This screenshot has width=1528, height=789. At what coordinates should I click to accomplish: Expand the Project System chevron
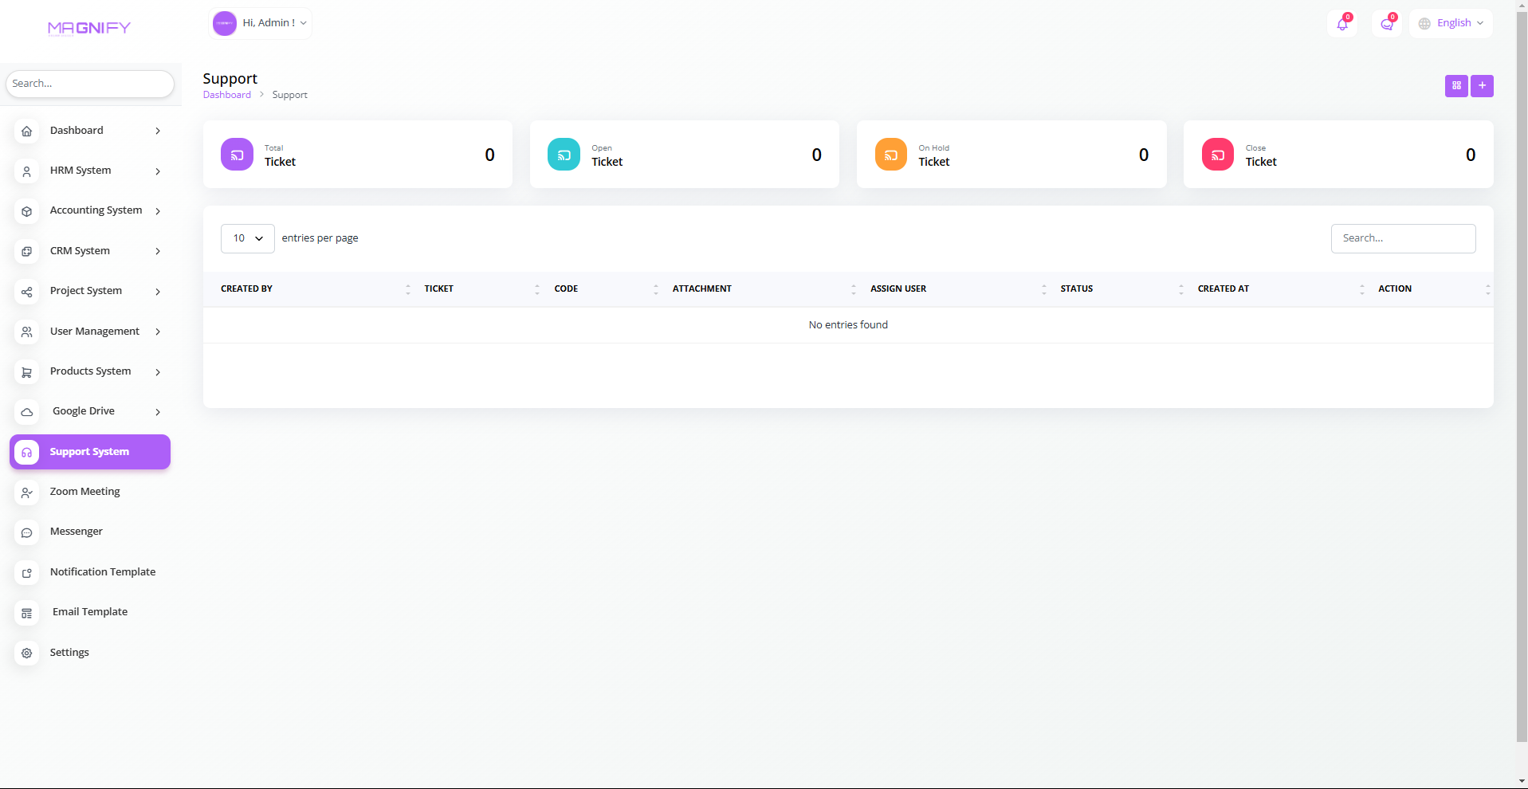coord(158,292)
